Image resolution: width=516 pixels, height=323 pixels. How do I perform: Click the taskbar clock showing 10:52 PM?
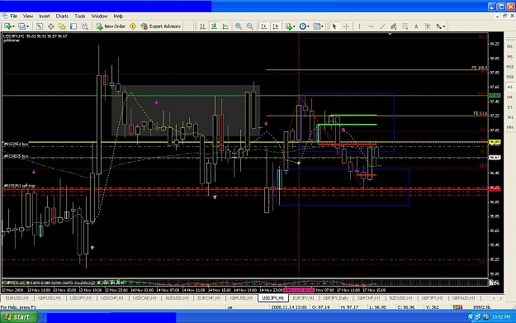pos(501,317)
